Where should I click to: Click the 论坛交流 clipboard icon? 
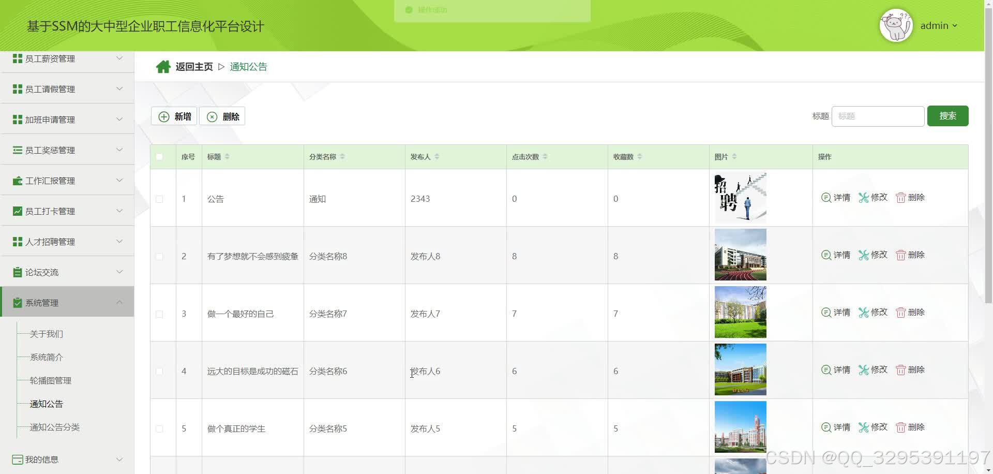coord(18,272)
